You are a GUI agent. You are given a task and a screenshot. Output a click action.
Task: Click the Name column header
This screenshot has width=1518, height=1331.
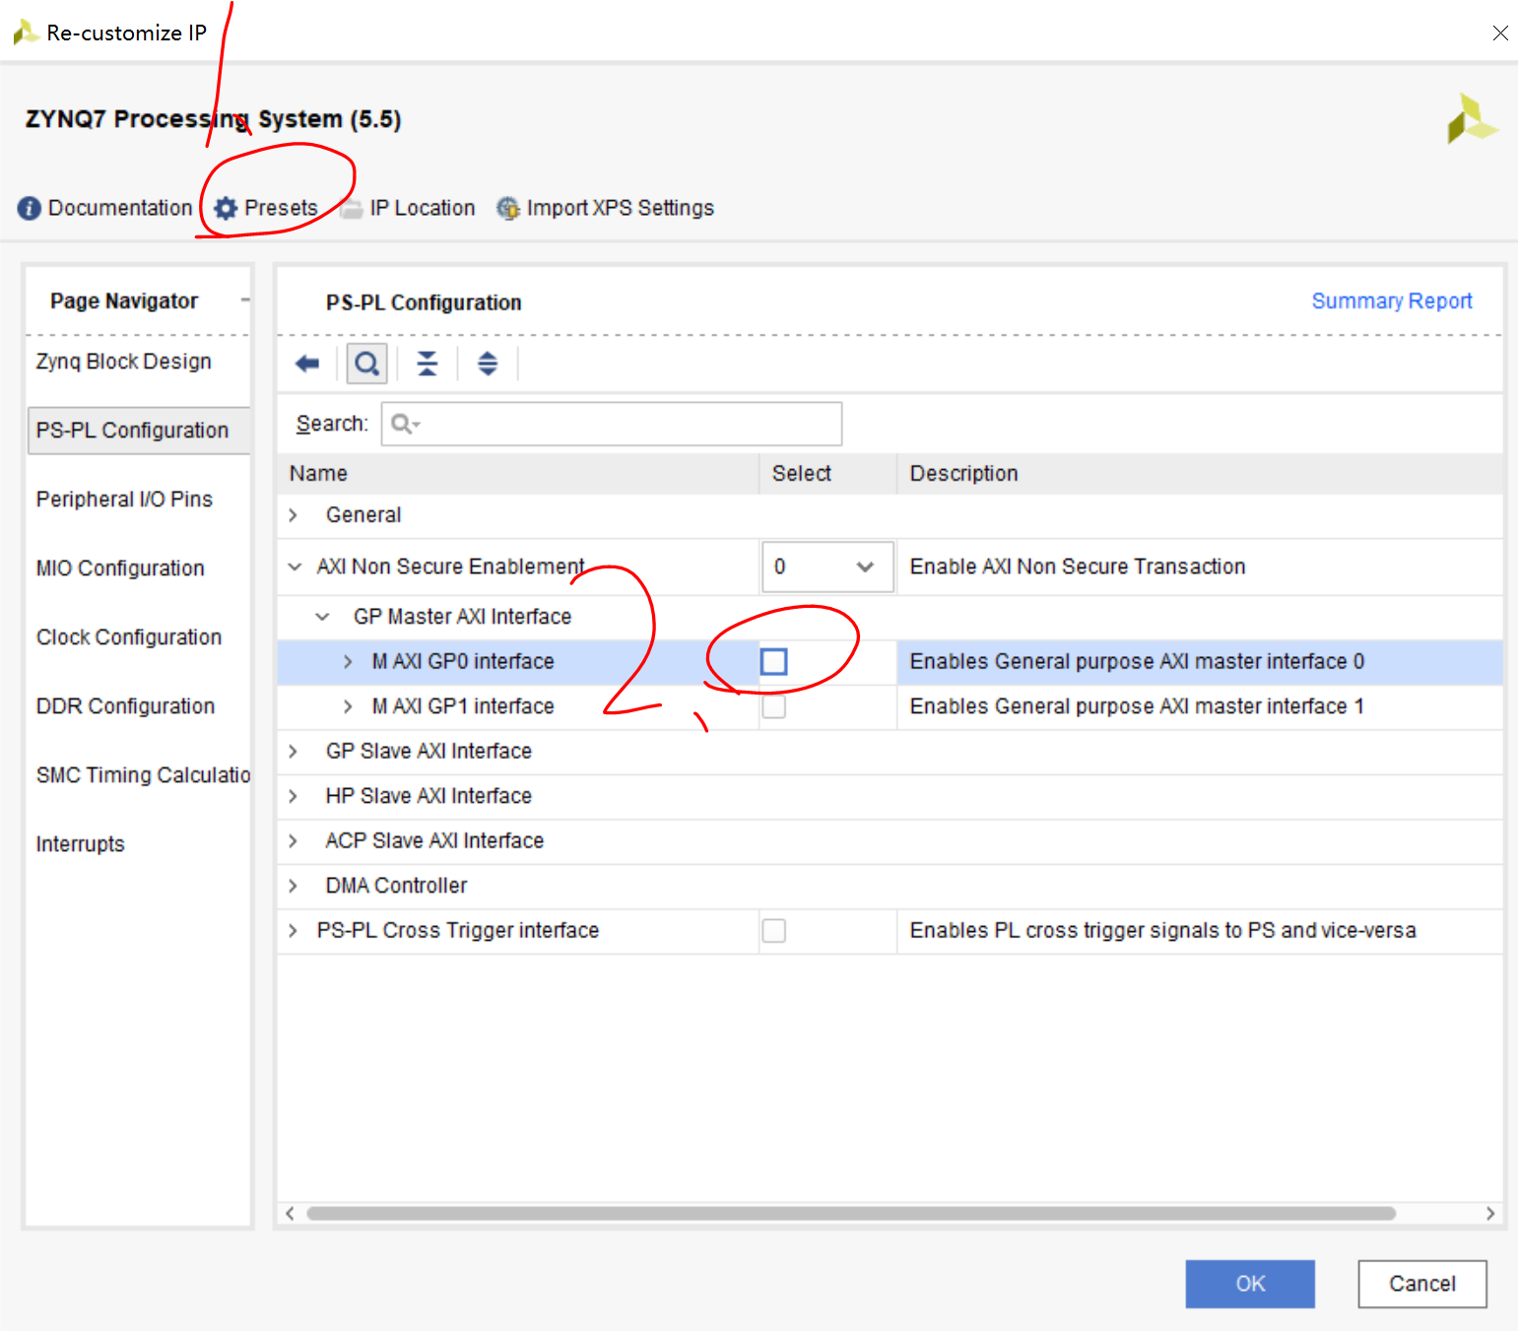pyautogui.click(x=518, y=474)
